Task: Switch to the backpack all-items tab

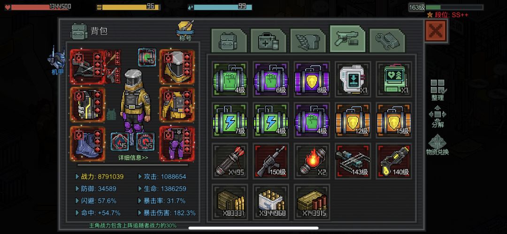Action: [229, 40]
